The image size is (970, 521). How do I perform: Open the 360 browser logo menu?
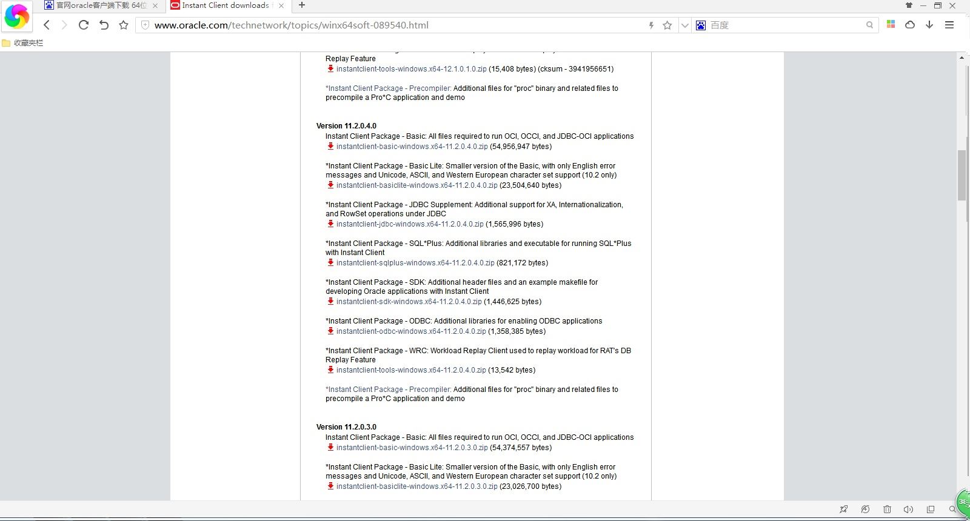[17, 16]
